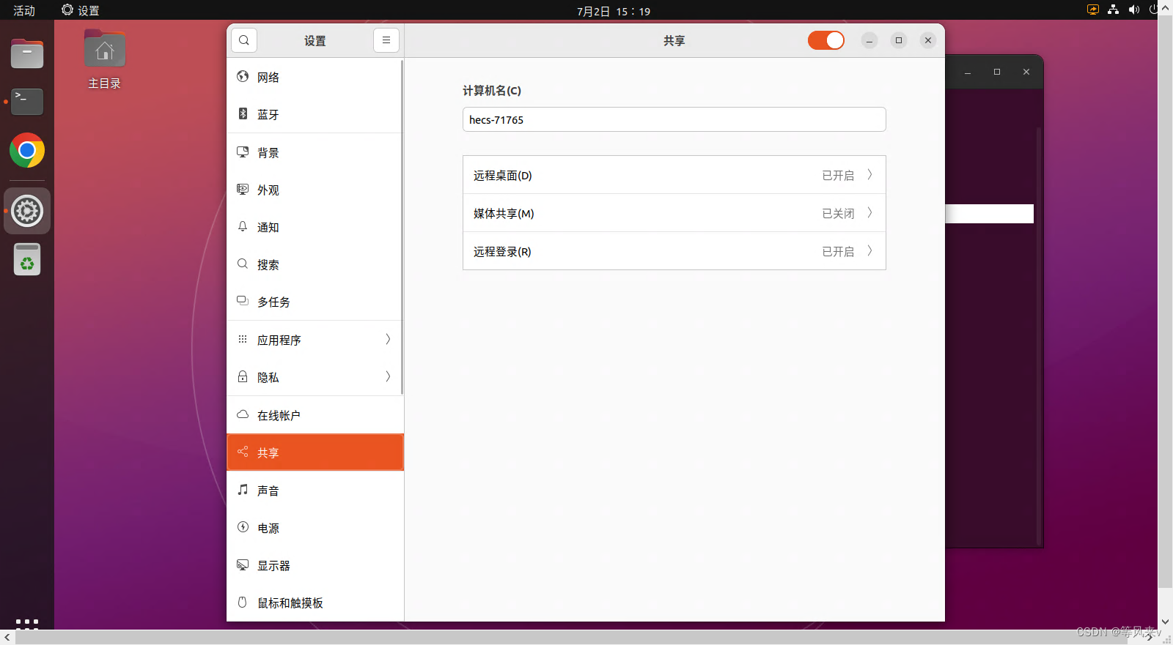Toggle the Sharing master switch off
Image resolution: width=1173 pixels, height=645 pixels.
(826, 40)
